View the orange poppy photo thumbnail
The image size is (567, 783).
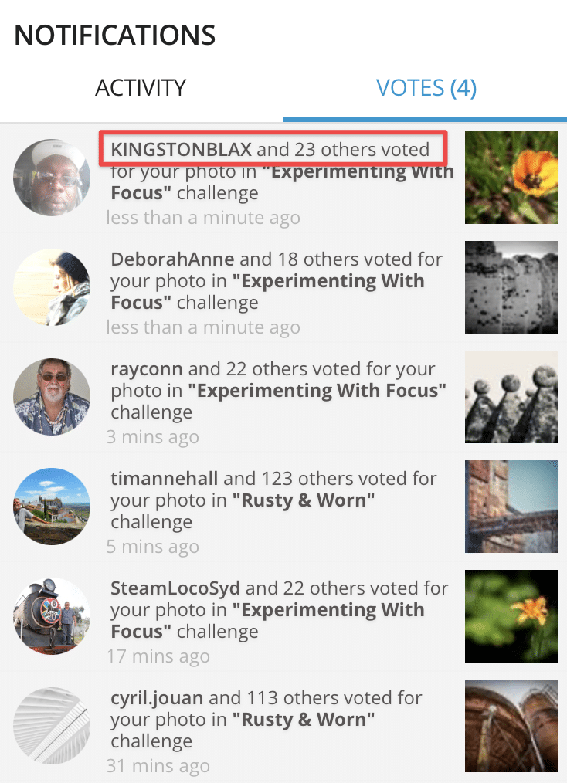(511, 178)
